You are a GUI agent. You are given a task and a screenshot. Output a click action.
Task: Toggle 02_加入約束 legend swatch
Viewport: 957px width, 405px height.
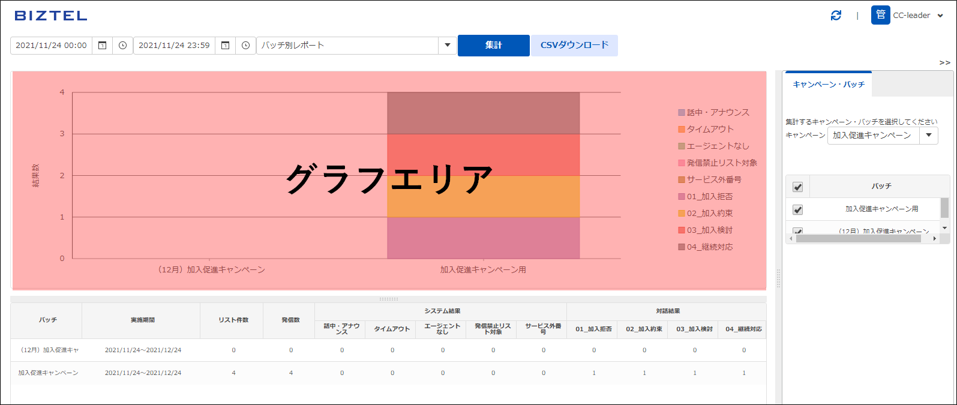pos(682,214)
